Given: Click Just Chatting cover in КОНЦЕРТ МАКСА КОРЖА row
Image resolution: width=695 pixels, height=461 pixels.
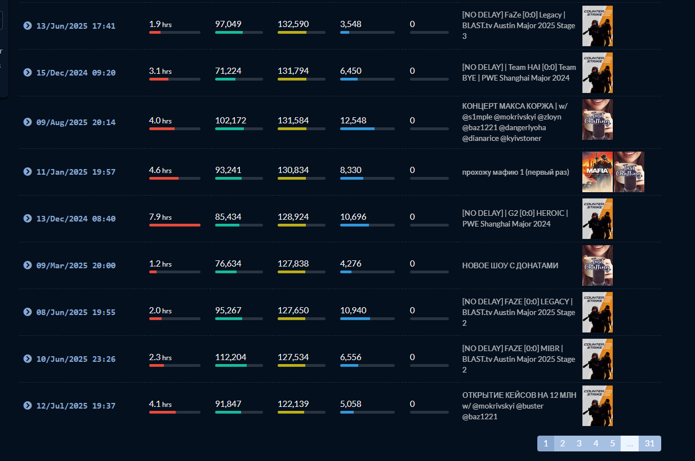Looking at the screenshot, I should 597,119.
